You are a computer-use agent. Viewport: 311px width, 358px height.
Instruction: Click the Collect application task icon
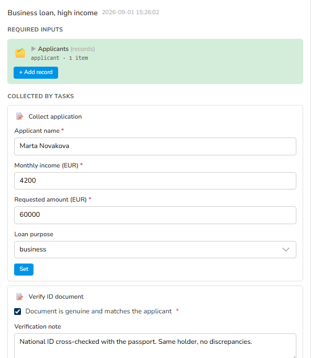click(x=19, y=116)
